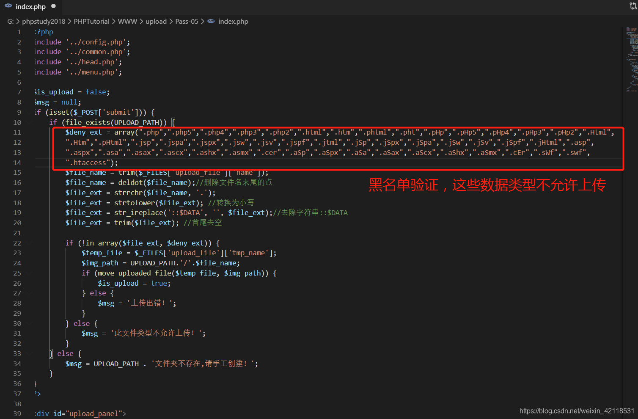Image resolution: width=638 pixels, height=419 pixels.
Task: Open the upload breadcrumb segment
Action: (x=156, y=21)
